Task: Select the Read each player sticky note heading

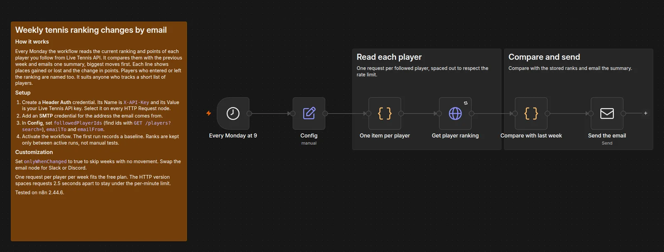Action: (389, 57)
